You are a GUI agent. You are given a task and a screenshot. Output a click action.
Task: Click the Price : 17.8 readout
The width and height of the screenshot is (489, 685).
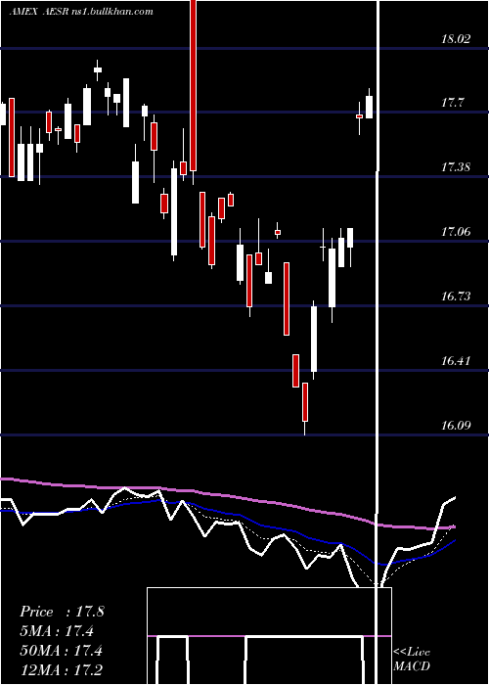point(62,612)
